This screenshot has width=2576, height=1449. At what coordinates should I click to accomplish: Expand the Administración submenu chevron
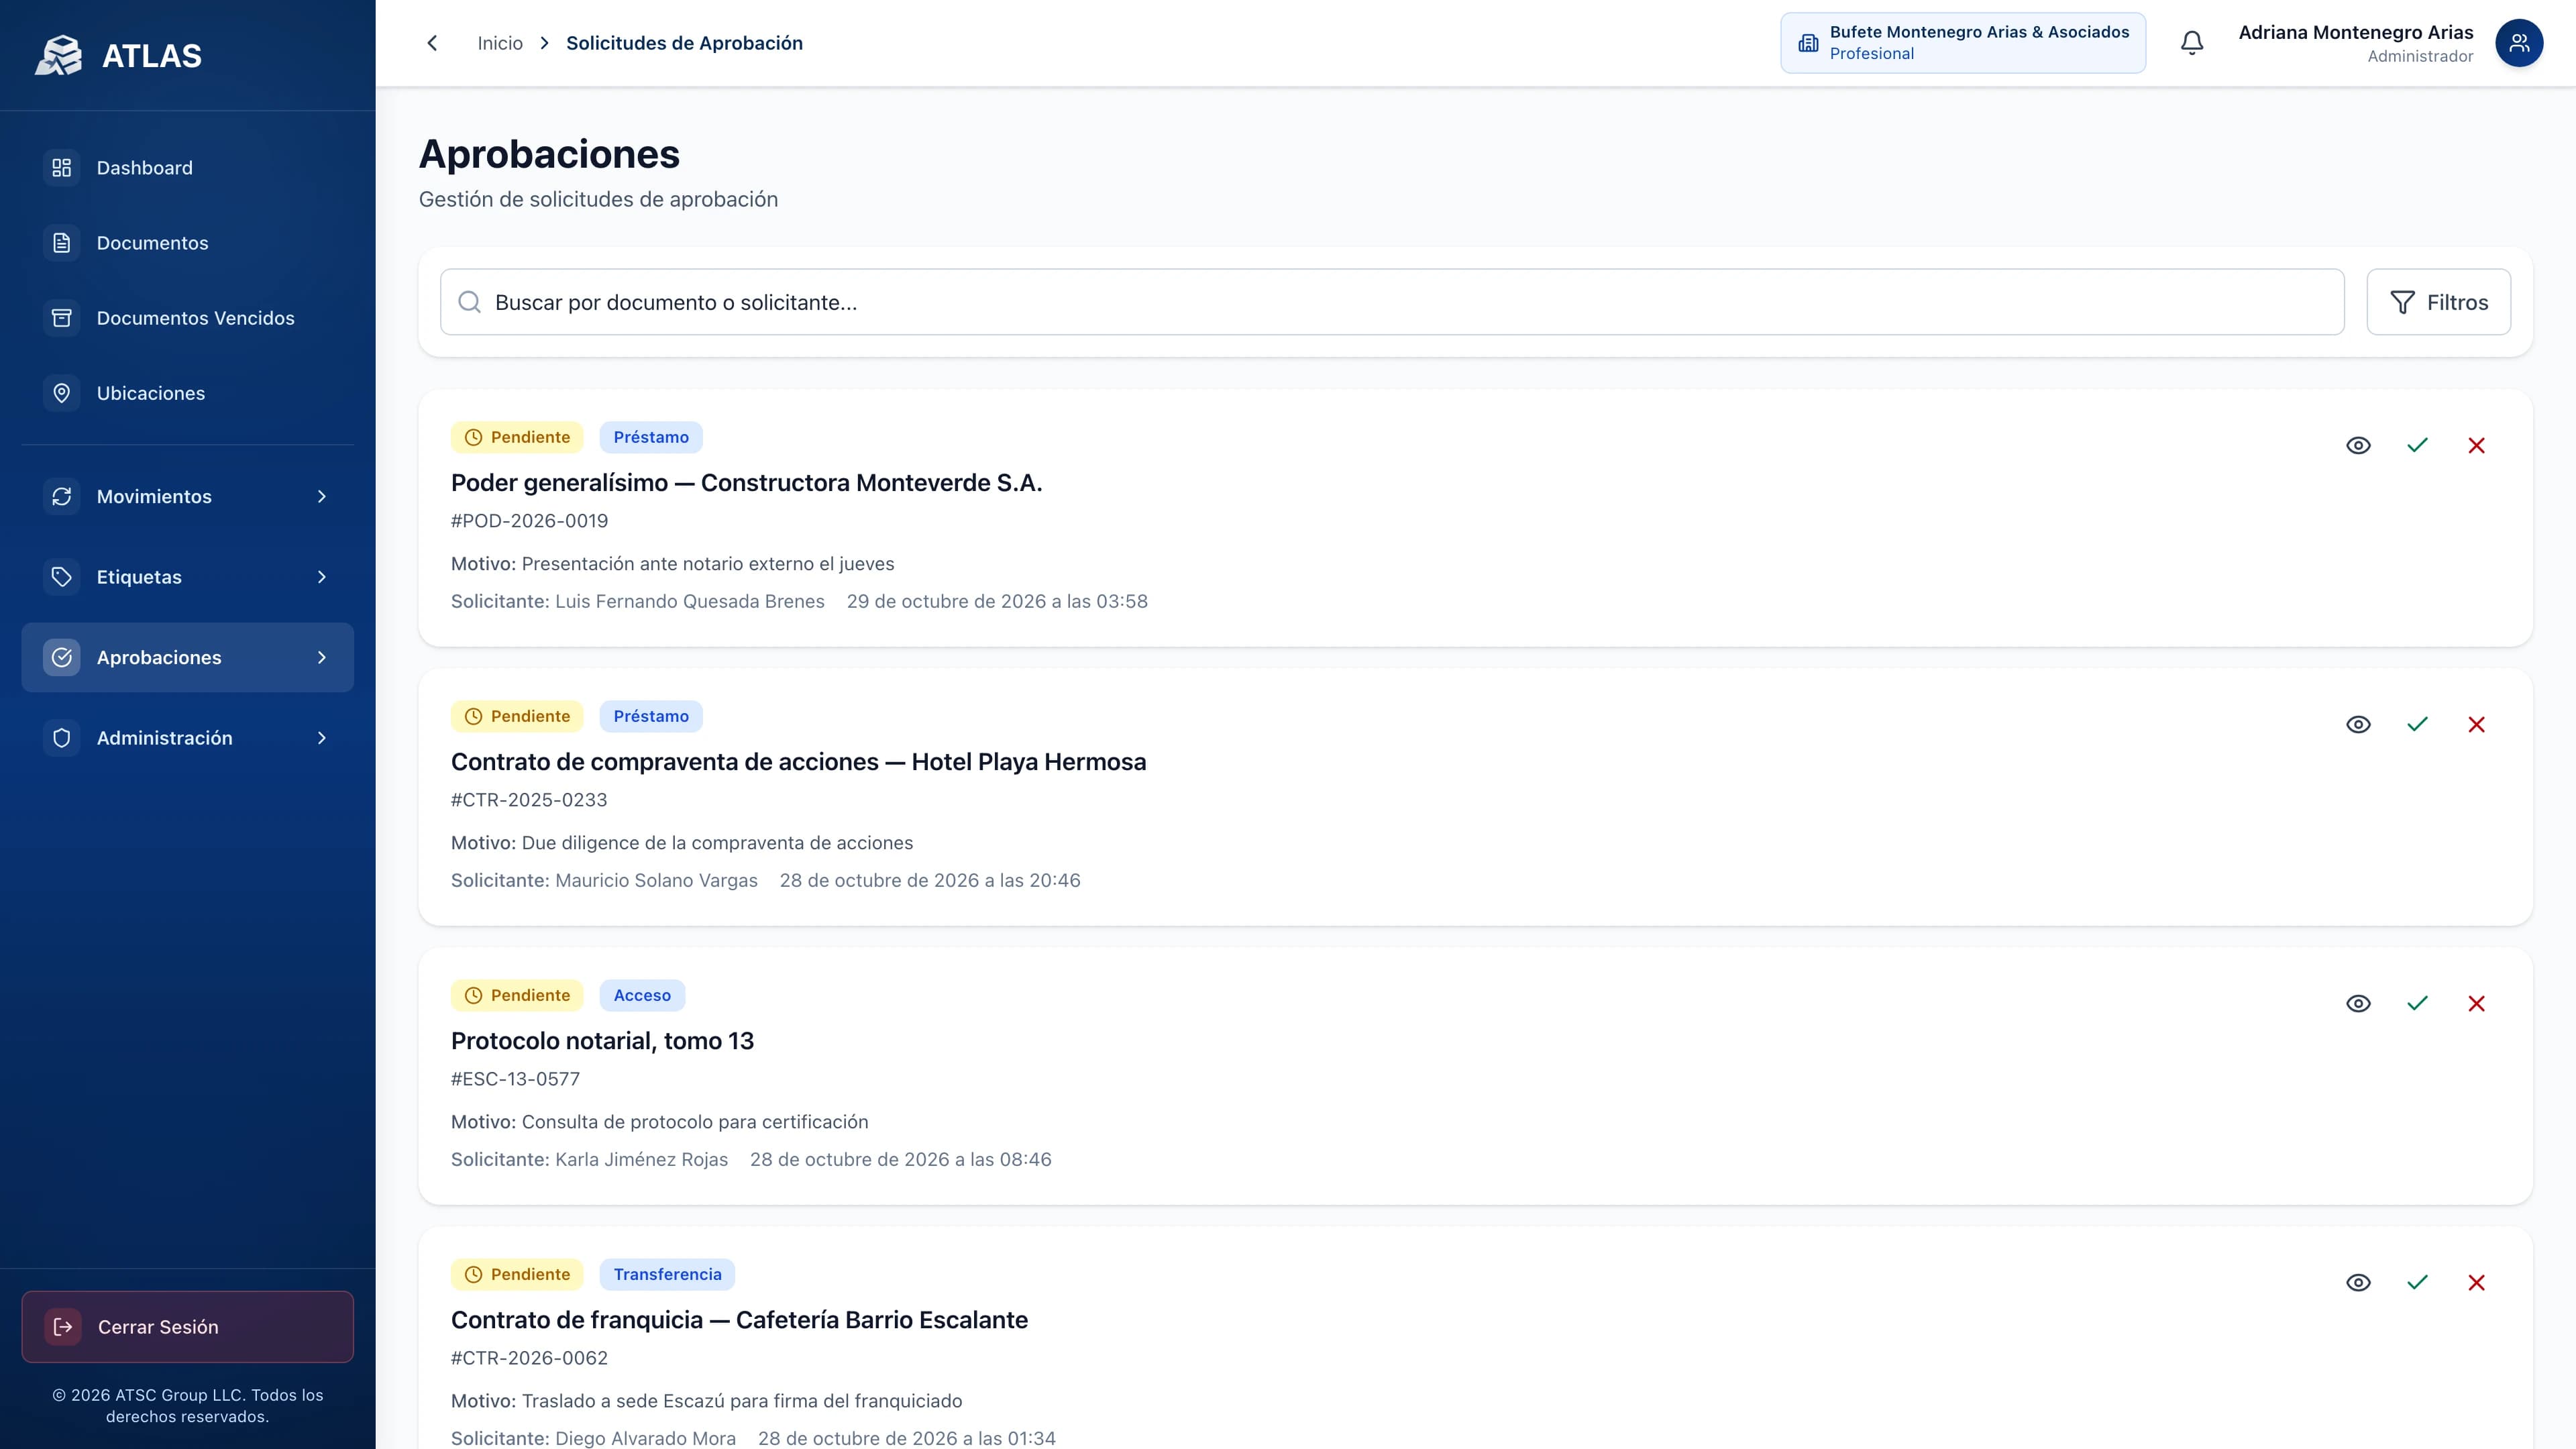[322, 738]
